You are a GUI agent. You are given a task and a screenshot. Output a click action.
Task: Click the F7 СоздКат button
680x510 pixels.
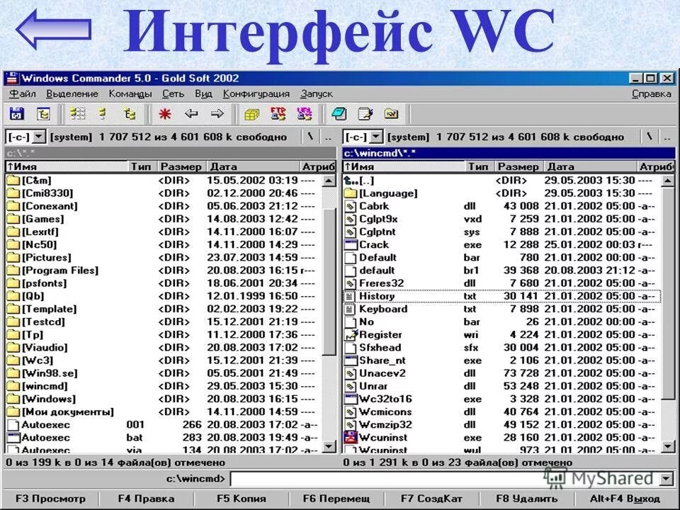[x=431, y=499]
